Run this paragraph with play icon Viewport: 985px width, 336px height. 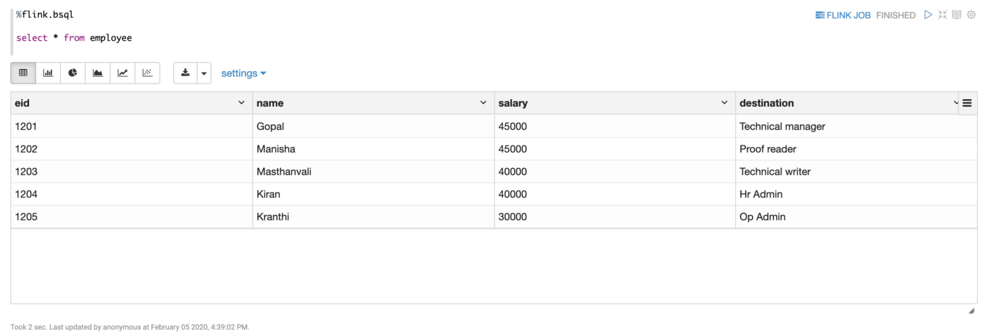pos(928,15)
